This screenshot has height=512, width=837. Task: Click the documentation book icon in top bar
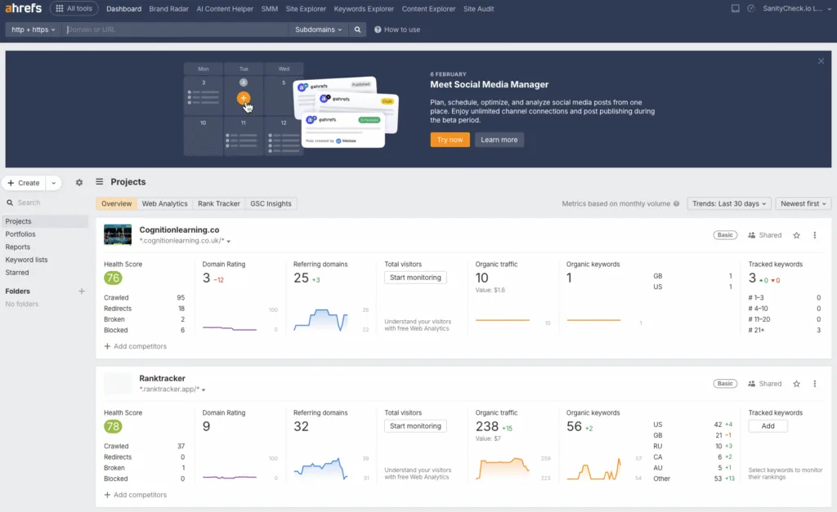733,8
